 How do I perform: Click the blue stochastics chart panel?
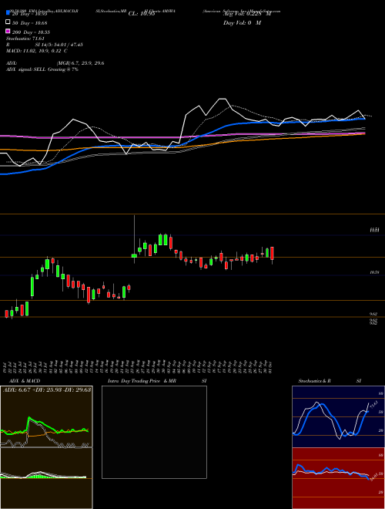coord(338,416)
